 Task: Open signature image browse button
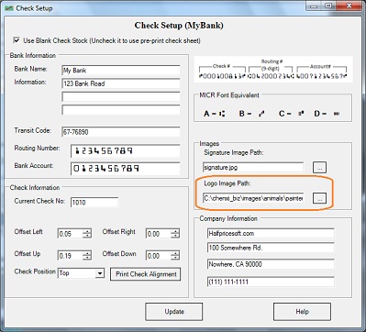point(319,168)
